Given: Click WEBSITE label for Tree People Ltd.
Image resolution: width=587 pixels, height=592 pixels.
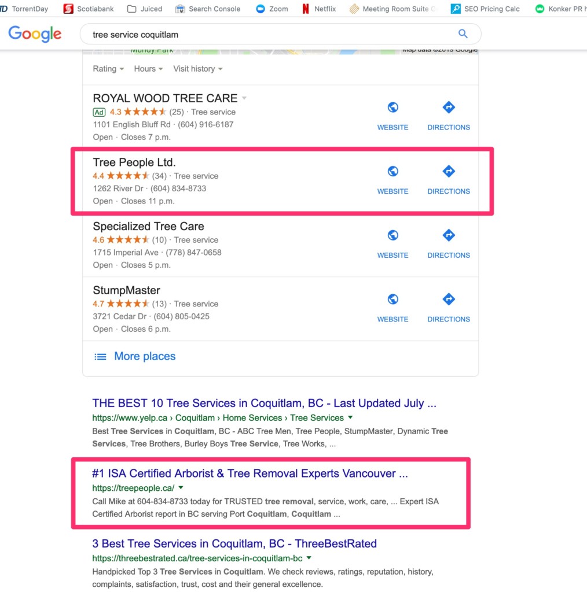Looking at the screenshot, I should [x=392, y=191].
